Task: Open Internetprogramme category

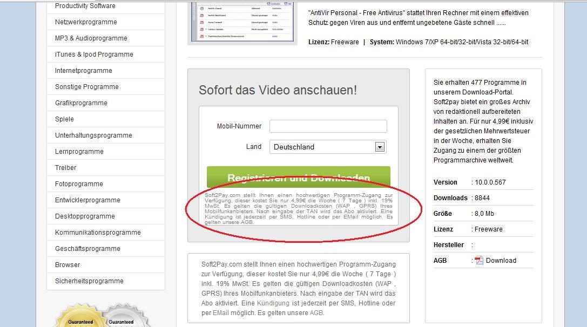Action: point(84,70)
